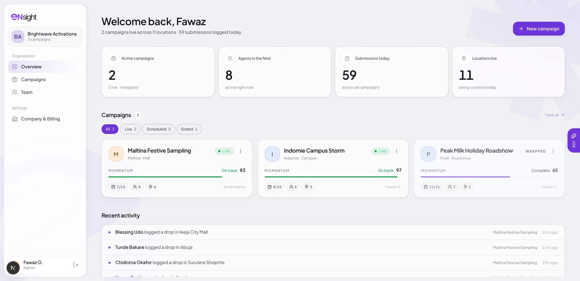Click the Active campaigns briefcase icon
This screenshot has height=281, width=580.
[x=113, y=58]
